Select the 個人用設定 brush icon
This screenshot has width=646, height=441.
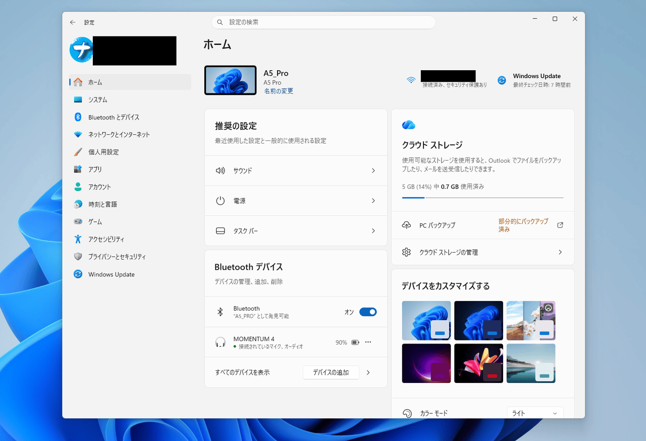(78, 152)
